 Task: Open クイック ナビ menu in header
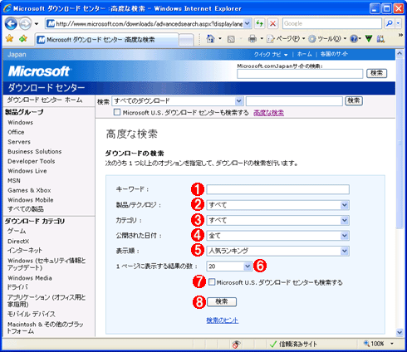(x=271, y=55)
